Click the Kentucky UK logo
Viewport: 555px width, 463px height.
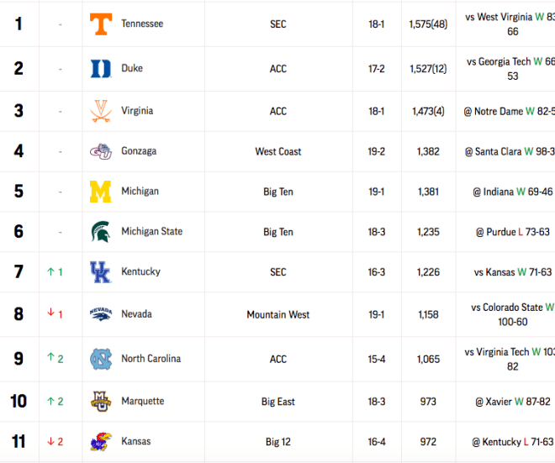pyautogui.click(x=101, y=272)
